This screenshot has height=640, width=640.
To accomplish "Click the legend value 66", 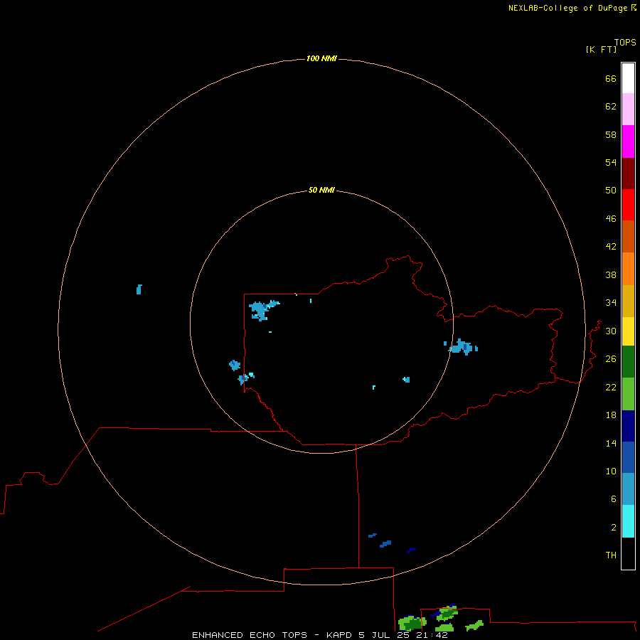I will 611,79.
